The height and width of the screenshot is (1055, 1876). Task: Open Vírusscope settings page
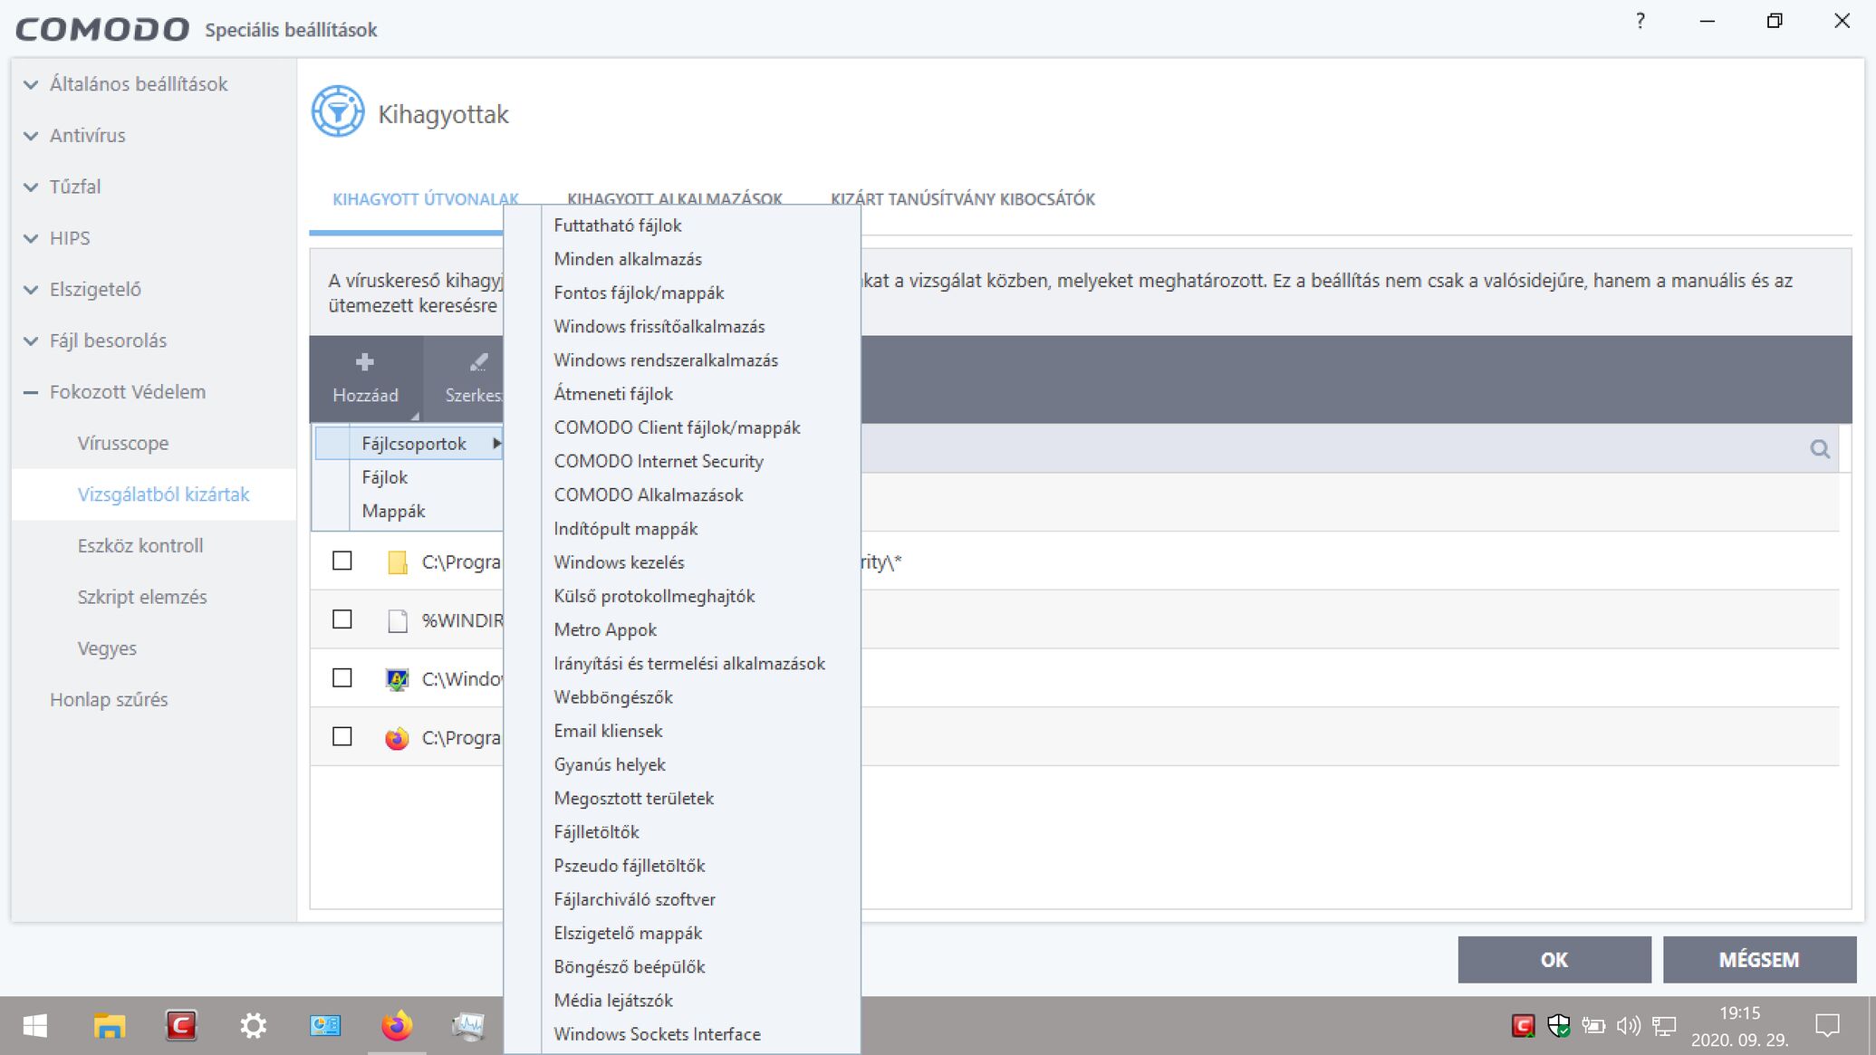(123, 444)
